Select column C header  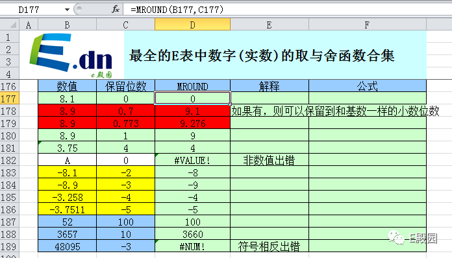pos(126,25)
